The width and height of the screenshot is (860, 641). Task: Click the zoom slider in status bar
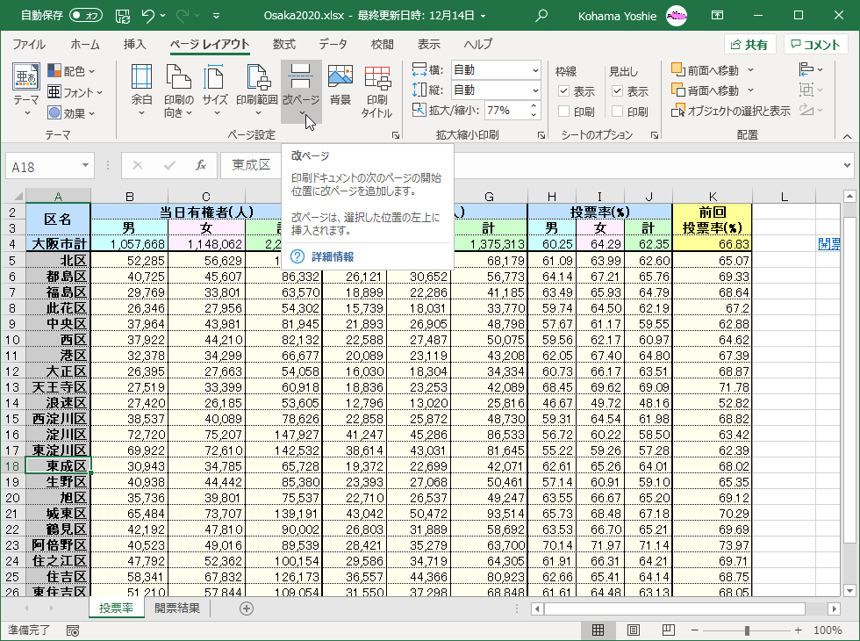746,630
